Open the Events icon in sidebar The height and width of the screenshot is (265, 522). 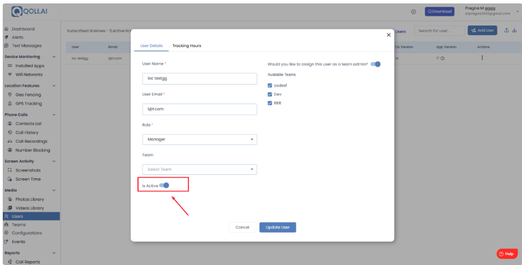point(7,242)
